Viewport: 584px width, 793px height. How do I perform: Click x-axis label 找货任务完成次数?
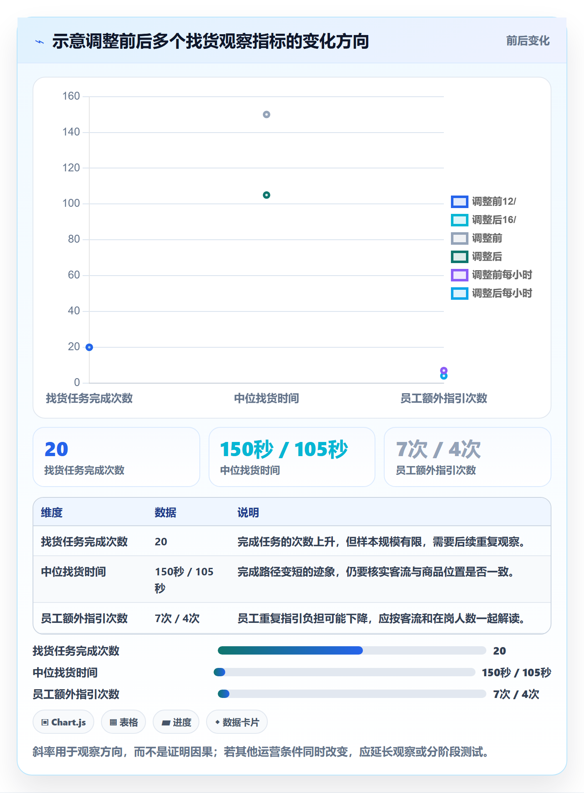[x=89, y=398]
